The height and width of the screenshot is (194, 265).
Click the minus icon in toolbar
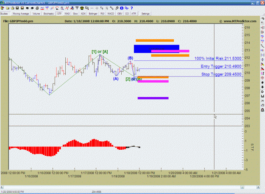tap(92, 8)
